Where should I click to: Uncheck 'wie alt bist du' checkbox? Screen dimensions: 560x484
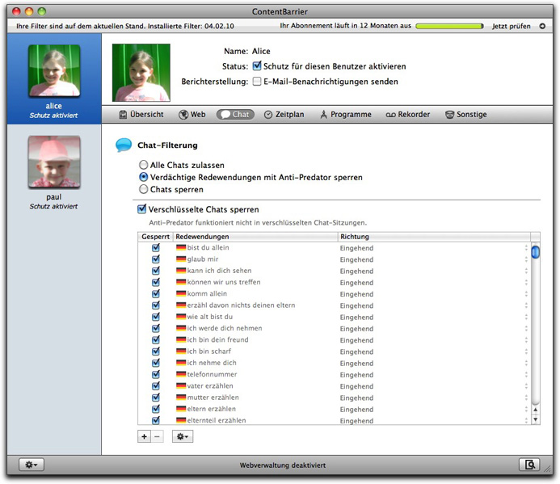(x=156, y=317)
